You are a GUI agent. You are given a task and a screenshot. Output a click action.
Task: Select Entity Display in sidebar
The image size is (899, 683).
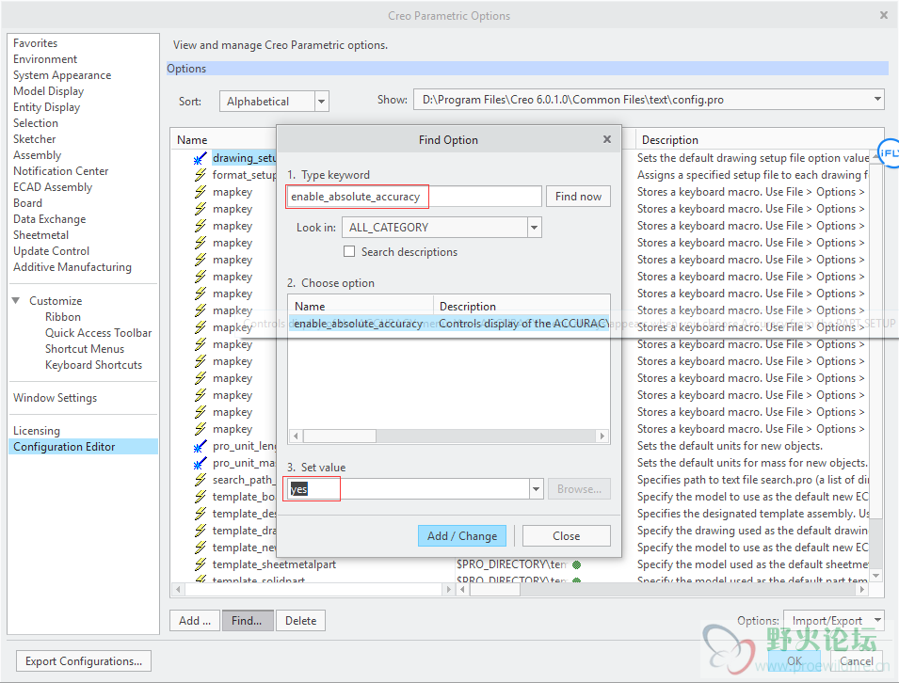coord(47,107)
